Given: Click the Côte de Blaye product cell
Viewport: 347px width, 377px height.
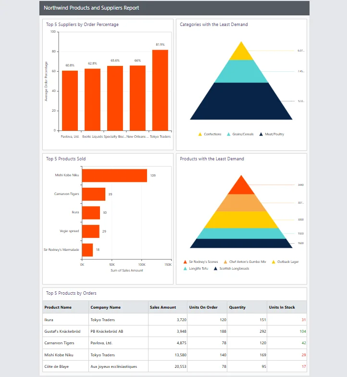Looking at the screenshot, I should [65, 366].
